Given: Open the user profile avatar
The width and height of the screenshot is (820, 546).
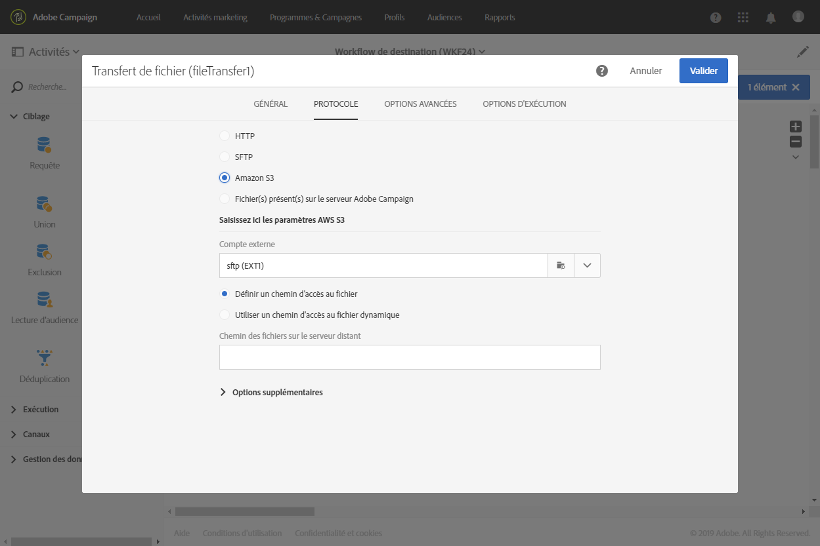Looking at the screenshot, I should pyautogui.click(x=798, y=17).
